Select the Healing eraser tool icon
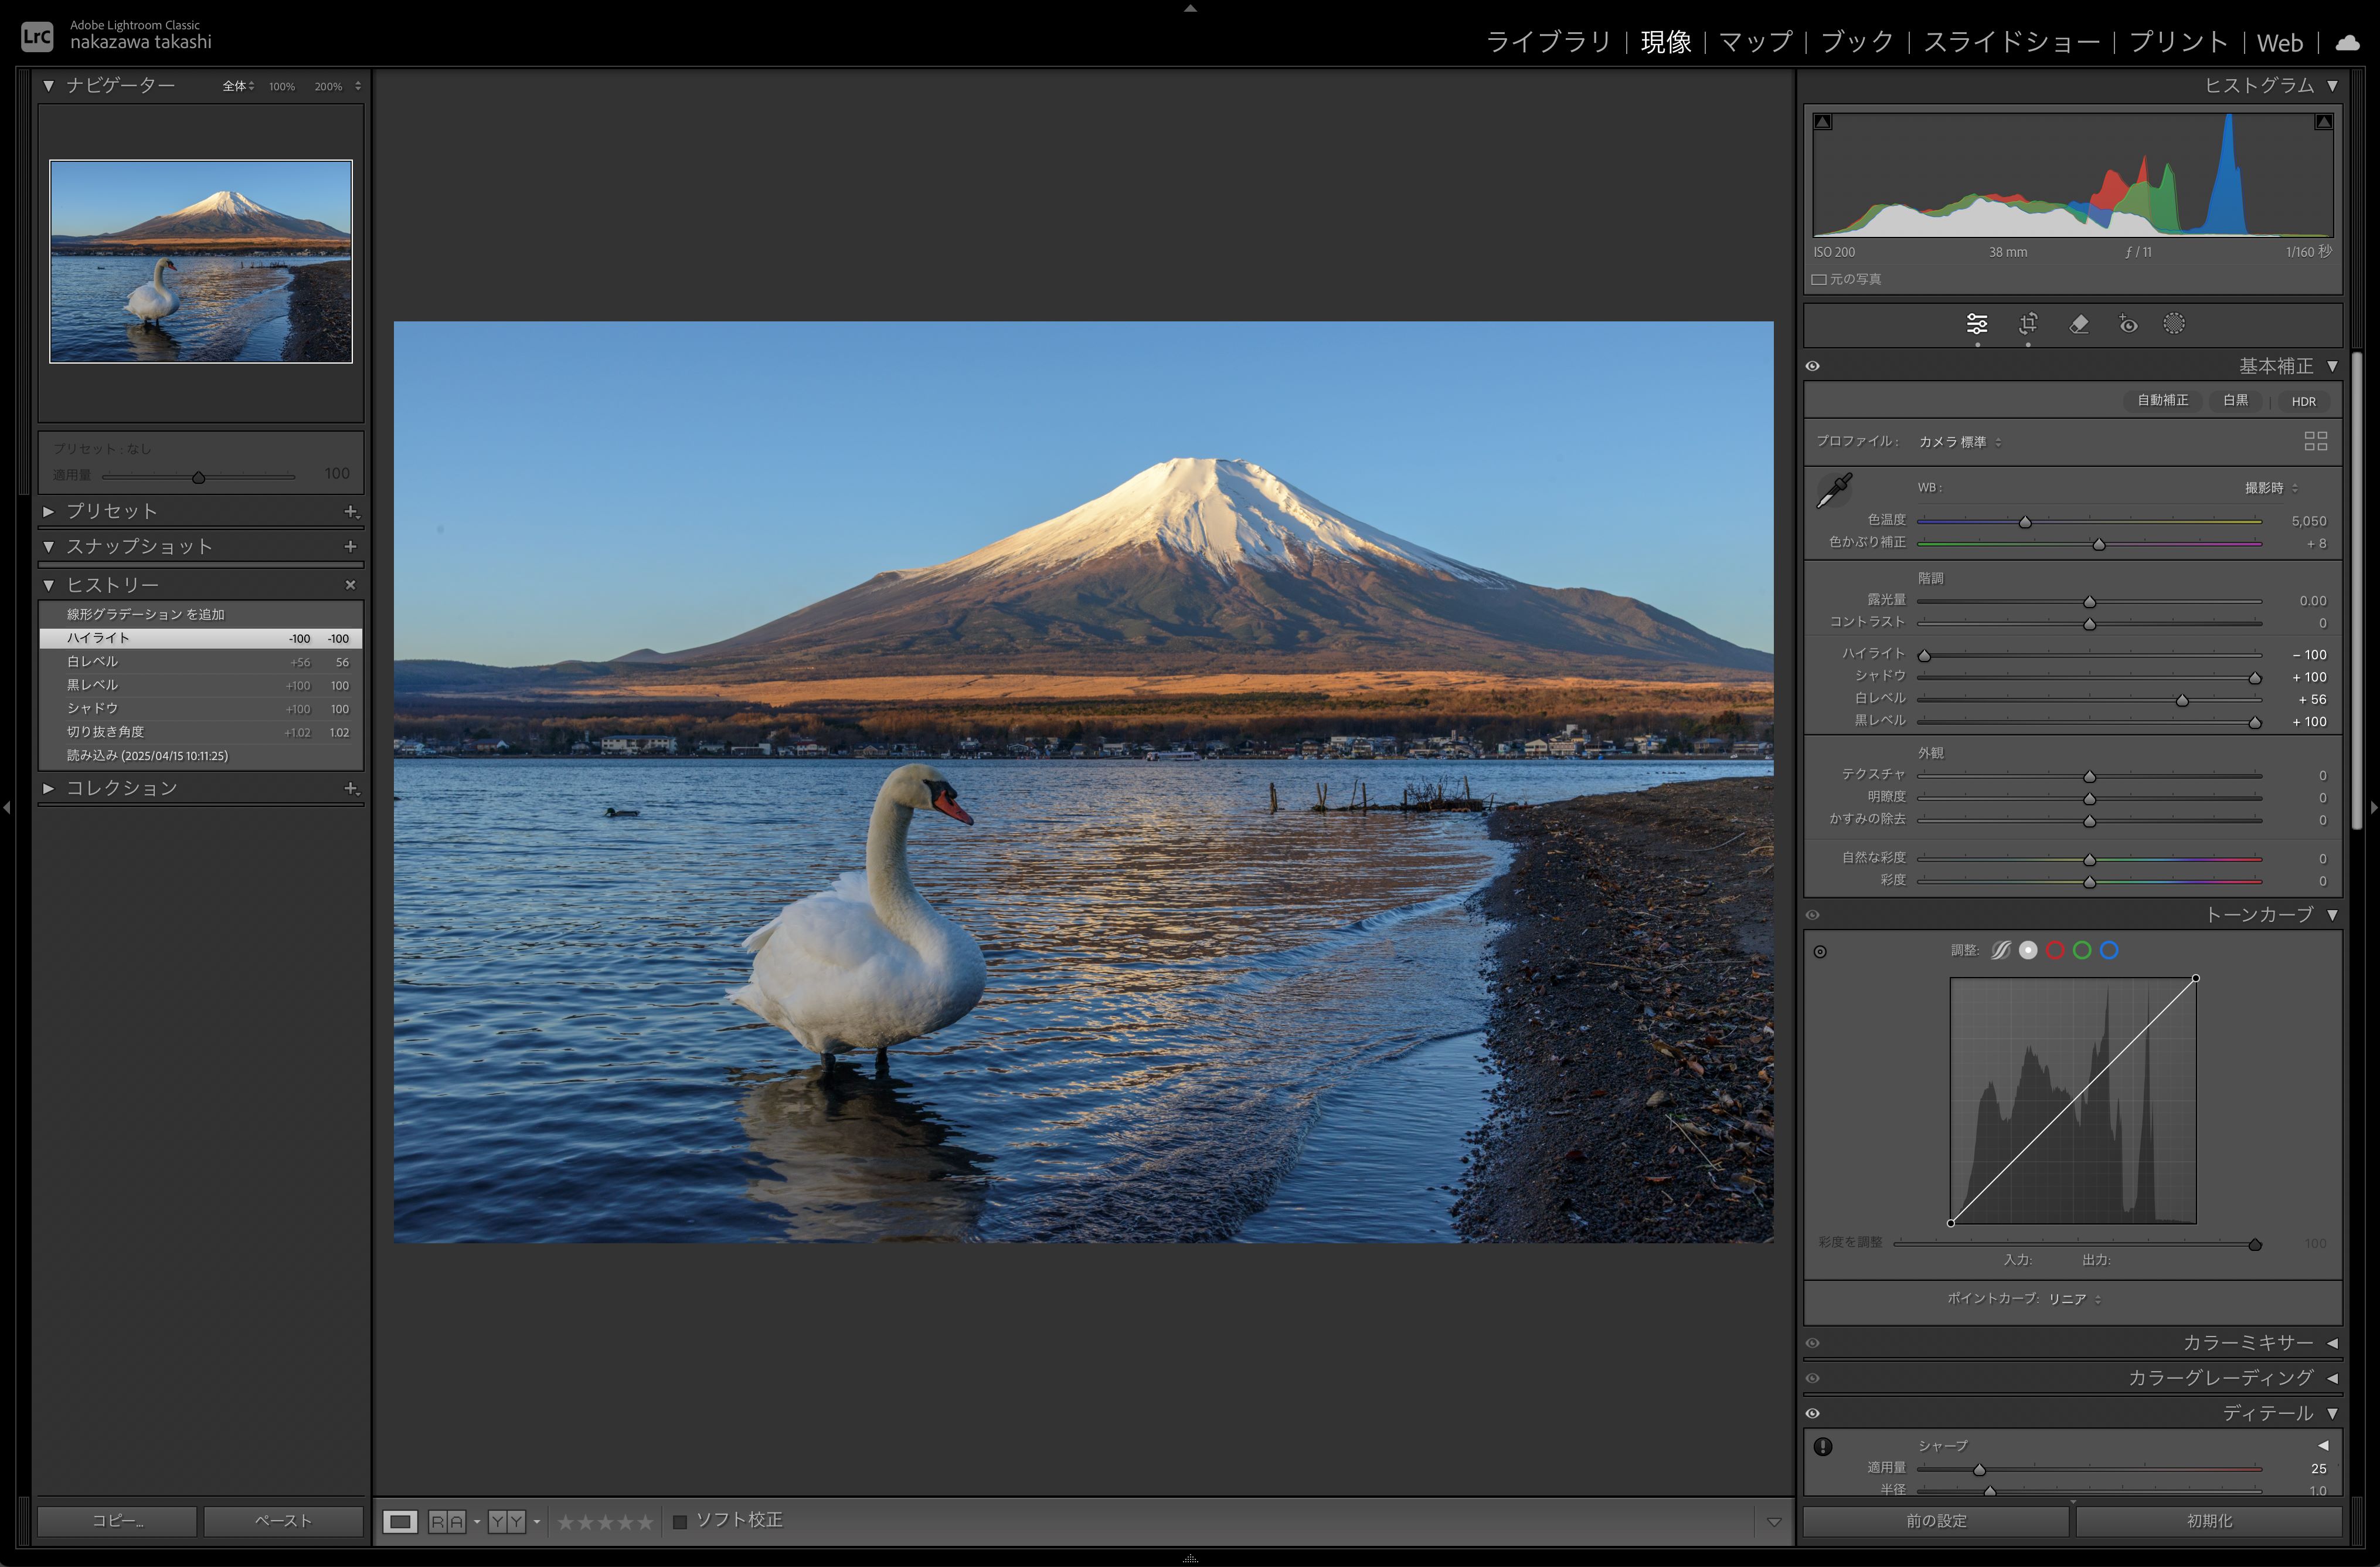Image resolution: width=2380 pixels, height=1567 pixels. point(2078,323)
